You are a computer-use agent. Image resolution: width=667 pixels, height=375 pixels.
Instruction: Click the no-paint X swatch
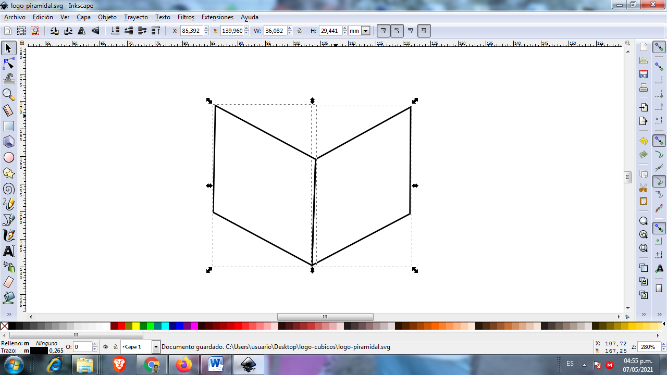[4, 326]
